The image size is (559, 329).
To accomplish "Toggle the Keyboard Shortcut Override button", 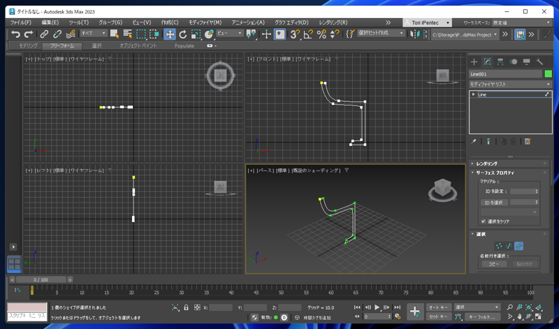I will pos(280,34).
